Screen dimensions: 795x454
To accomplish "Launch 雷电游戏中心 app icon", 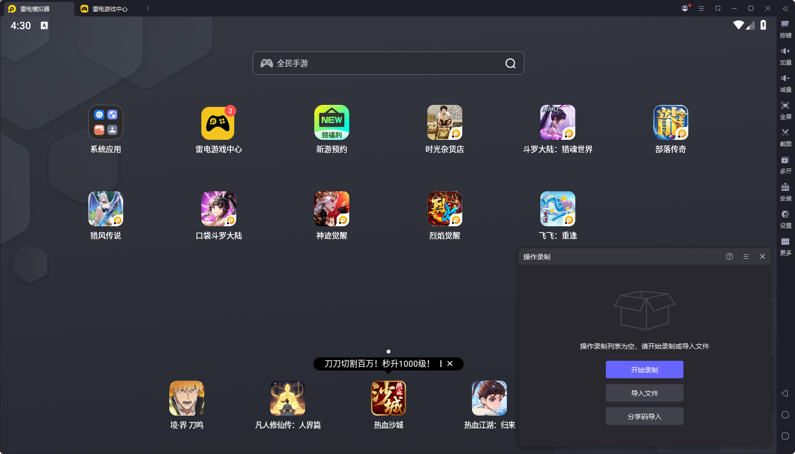I will (218, 122).
